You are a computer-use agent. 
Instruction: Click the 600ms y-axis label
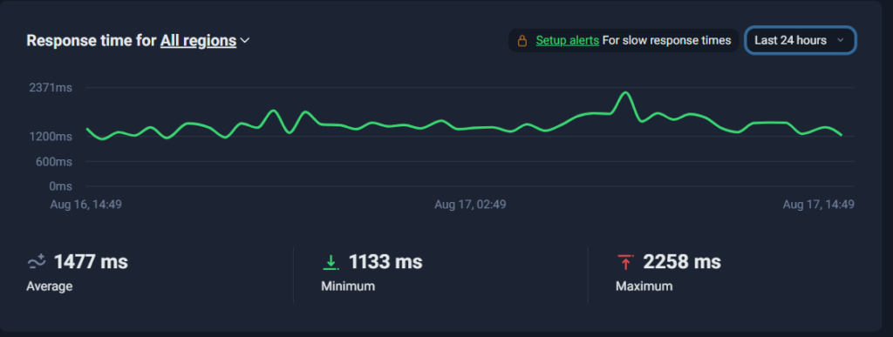coord(53,161)
